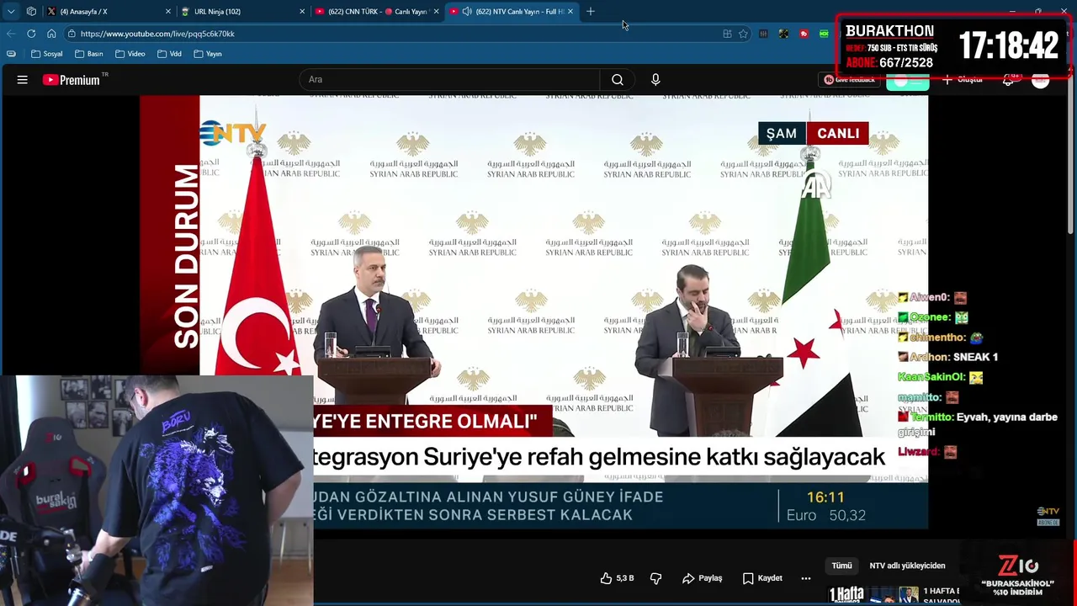
Task: Close the URL Ninja tab
Action: click(x=302, y=12)
